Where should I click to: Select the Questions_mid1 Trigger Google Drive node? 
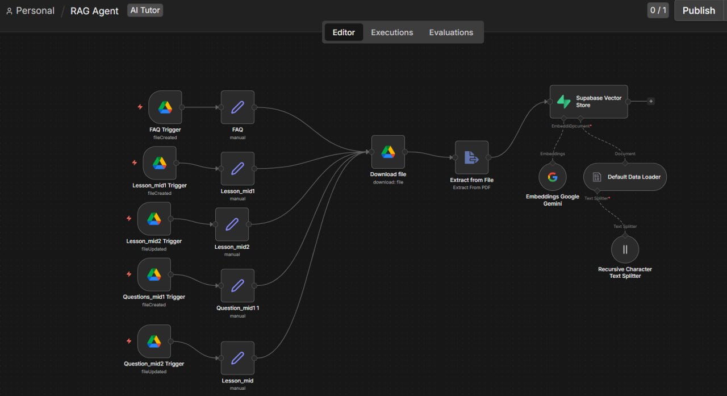[x=154, y=274]
